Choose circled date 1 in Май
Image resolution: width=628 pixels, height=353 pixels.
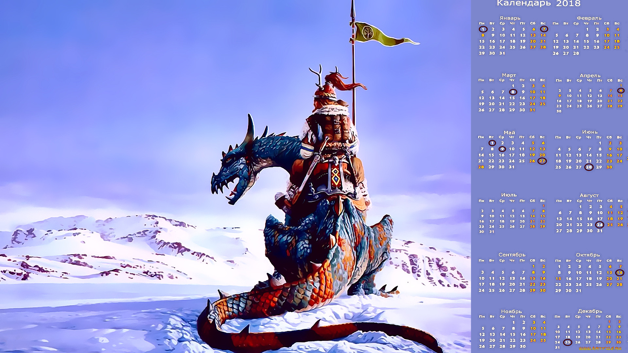point(492,143)
